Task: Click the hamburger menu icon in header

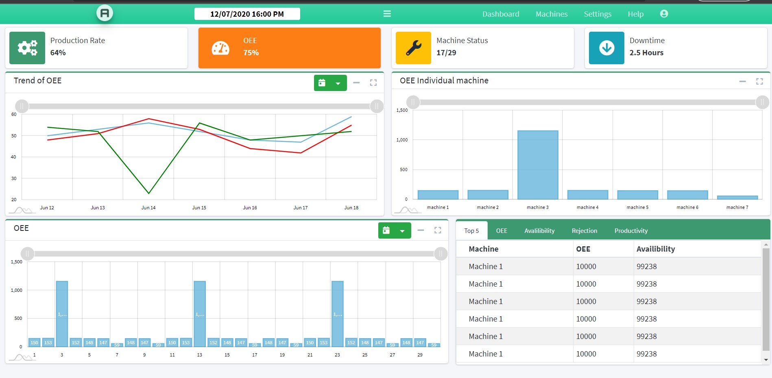Action: click(387, 14)
